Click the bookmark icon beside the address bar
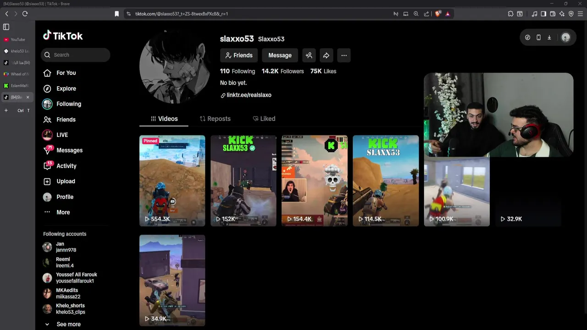The image size is (587, 330). click(117, 14)
